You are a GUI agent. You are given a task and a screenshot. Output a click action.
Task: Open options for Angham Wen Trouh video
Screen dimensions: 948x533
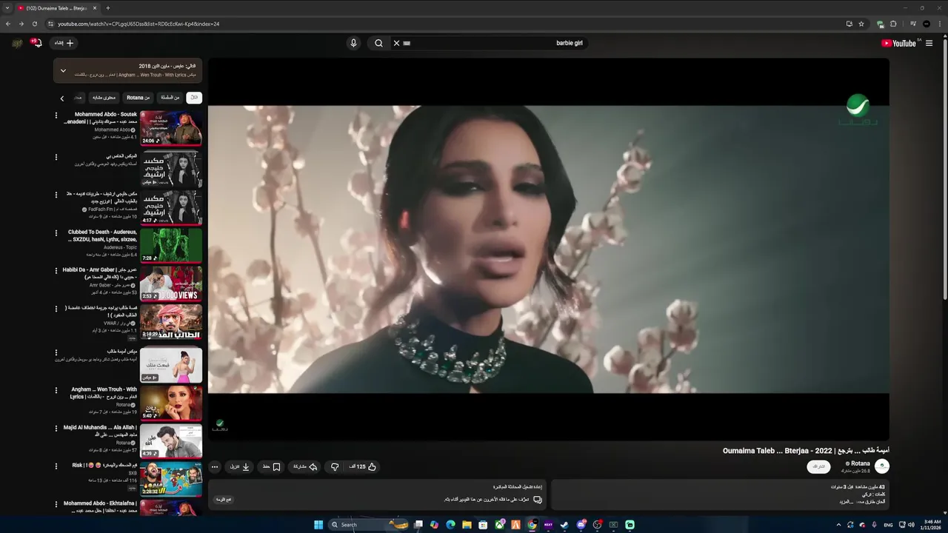coord(56,389)
